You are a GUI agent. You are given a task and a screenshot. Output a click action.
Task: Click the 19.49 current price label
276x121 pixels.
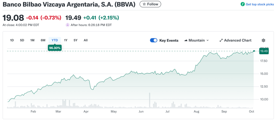click(x=264, y=51)
